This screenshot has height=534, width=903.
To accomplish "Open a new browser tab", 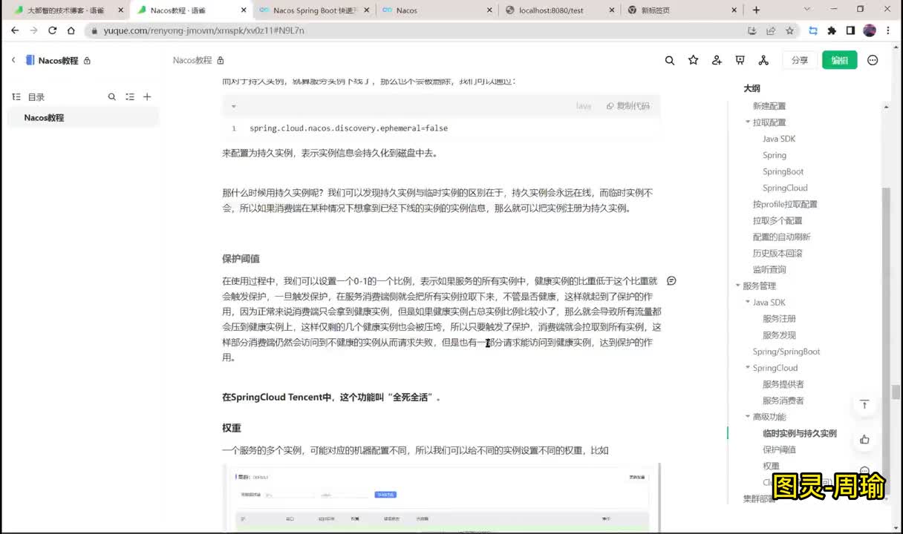I will coord(756,10).
